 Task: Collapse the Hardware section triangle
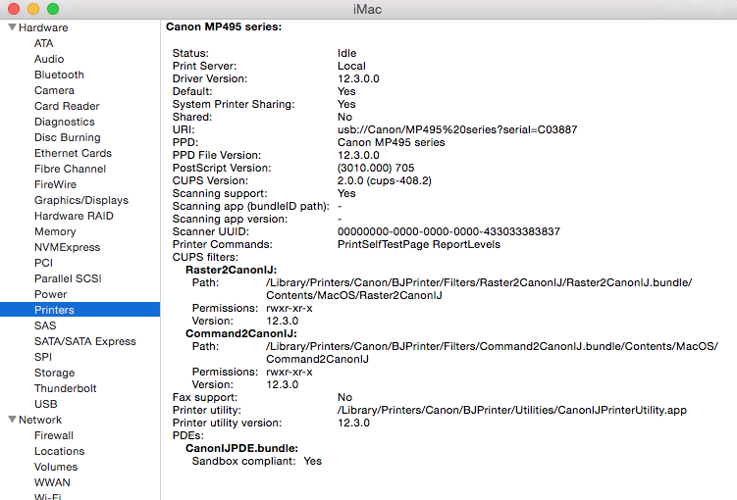pos(12,27)
